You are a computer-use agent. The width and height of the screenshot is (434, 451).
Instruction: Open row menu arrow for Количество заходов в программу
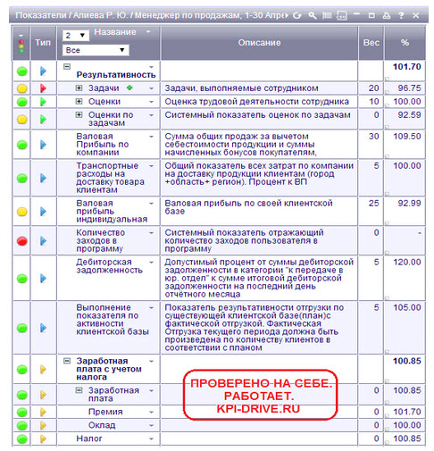tap(151, 233)
